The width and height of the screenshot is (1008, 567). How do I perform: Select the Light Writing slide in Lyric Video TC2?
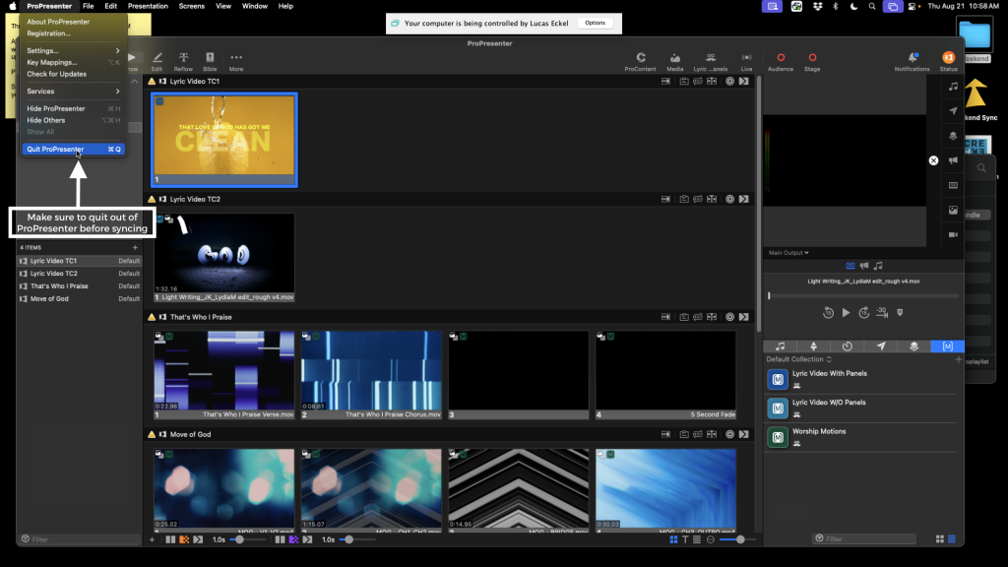tap(224, 257)
